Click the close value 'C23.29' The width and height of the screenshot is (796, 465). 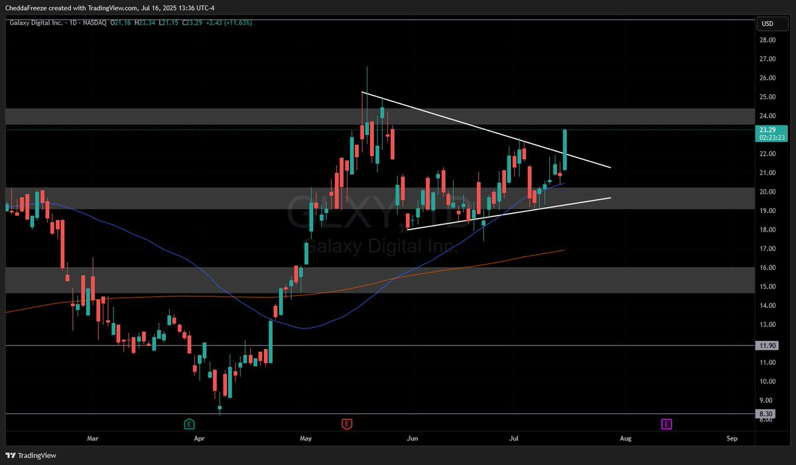192,23
